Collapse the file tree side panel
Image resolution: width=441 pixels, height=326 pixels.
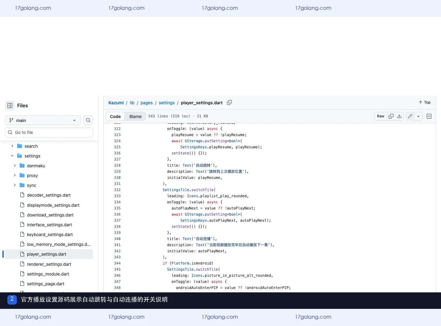10,106
